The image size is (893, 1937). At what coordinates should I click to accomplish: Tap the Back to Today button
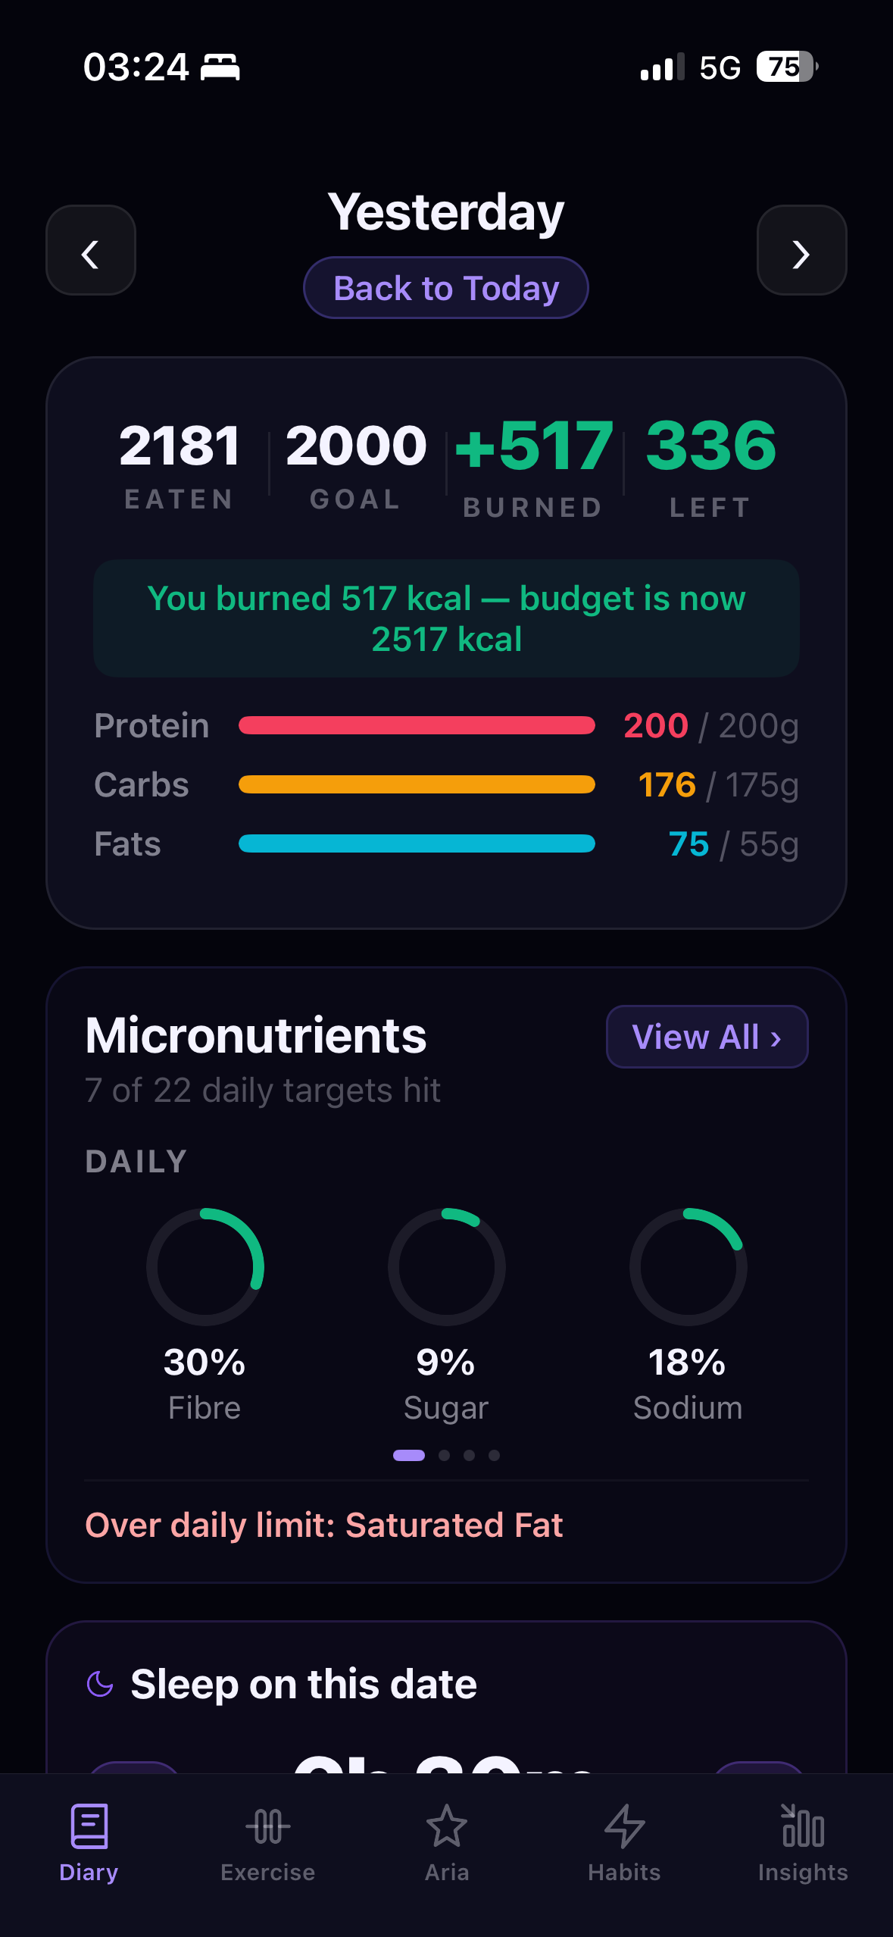[x=446, y=288]
